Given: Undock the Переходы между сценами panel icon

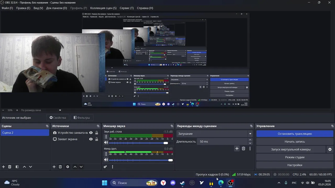Looking at the screenshot, I should tap(251, 126).
